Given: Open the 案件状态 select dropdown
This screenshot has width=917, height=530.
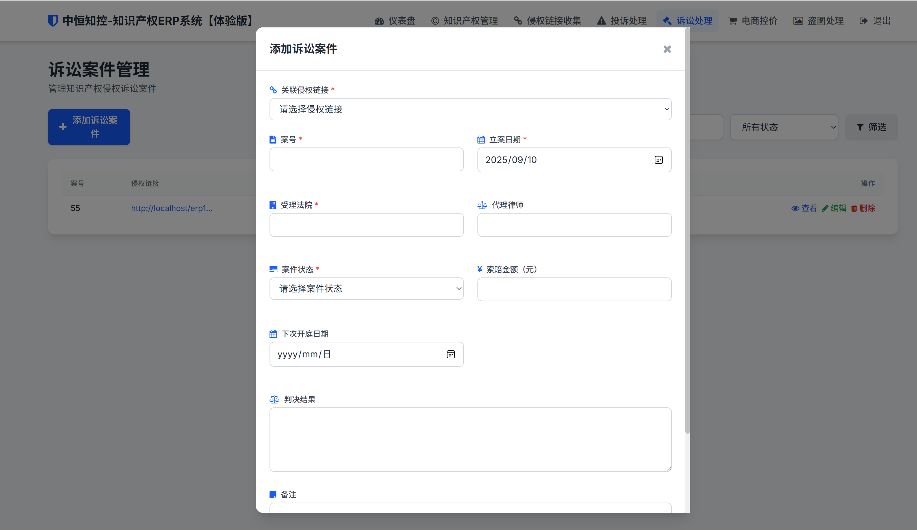Looking at the screenshot, I should pos(366,289).
